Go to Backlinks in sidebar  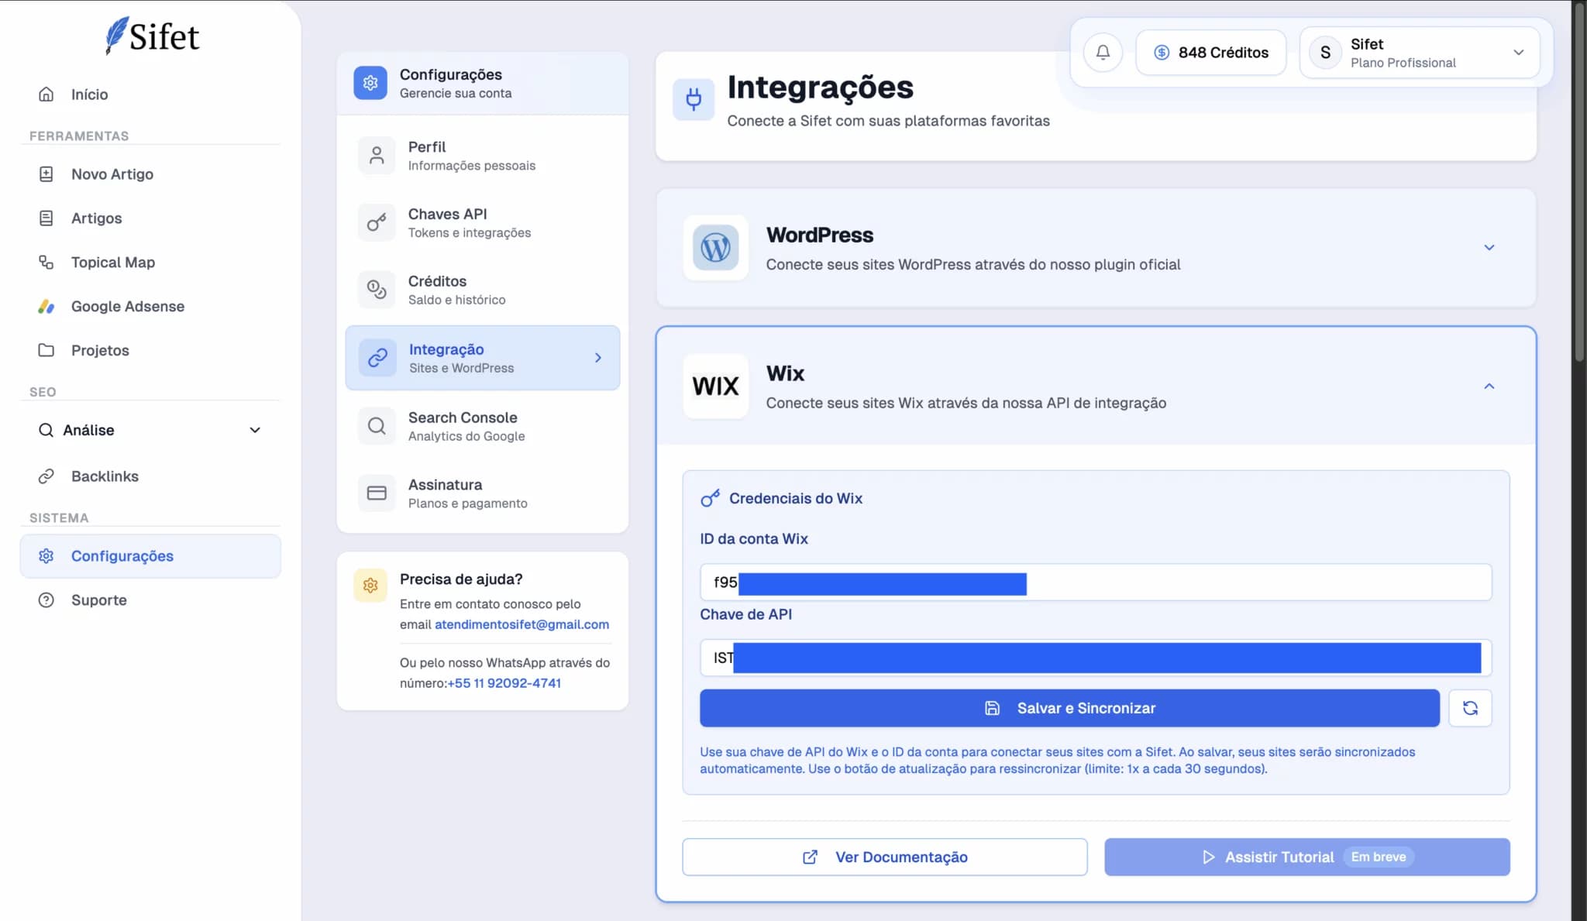click(x=105, y=476)
